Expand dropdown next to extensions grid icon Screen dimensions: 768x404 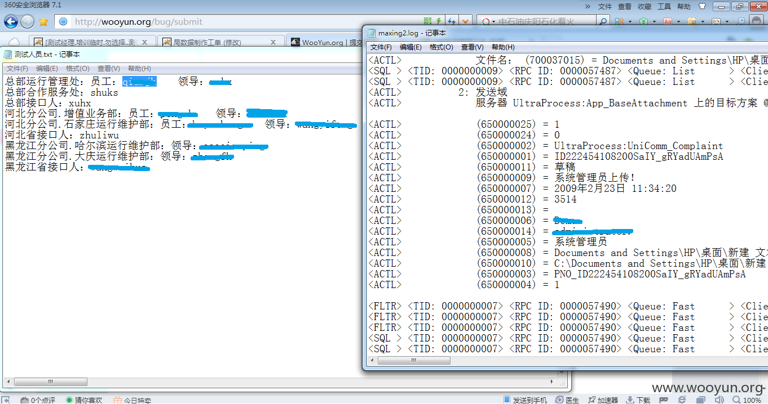pyautogui.click(x=629, y=22)
